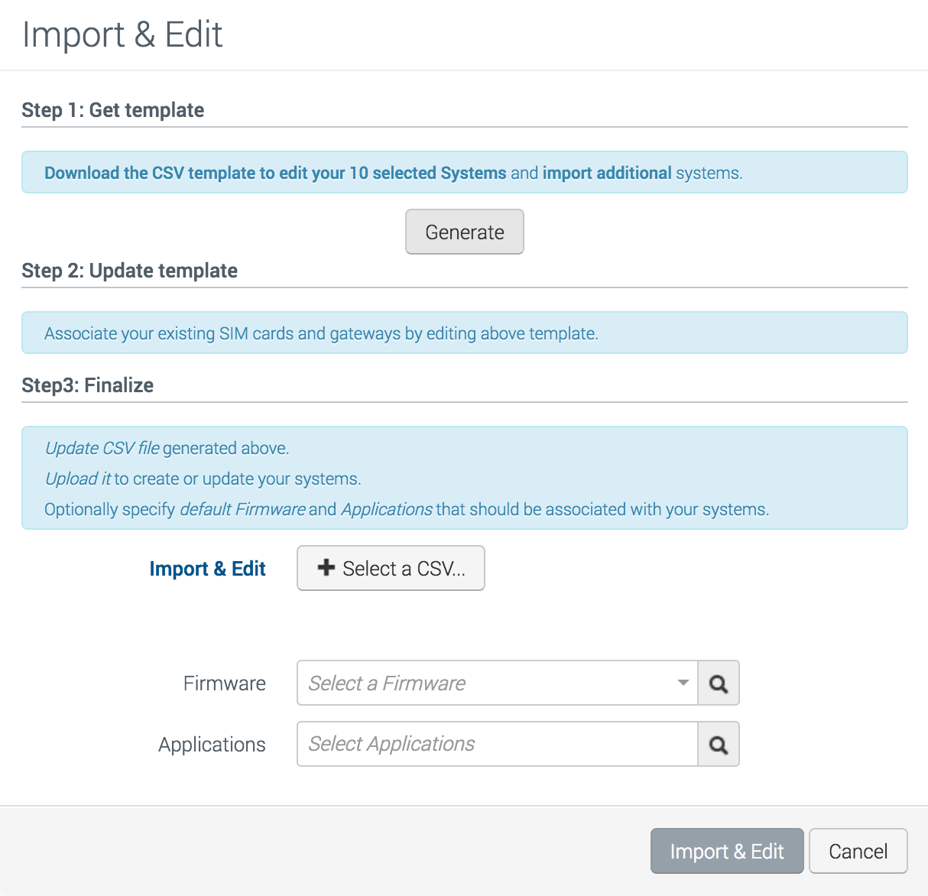
Task: Click the Associate your existing SIM cards notice
Action: (x=465, y=333)
